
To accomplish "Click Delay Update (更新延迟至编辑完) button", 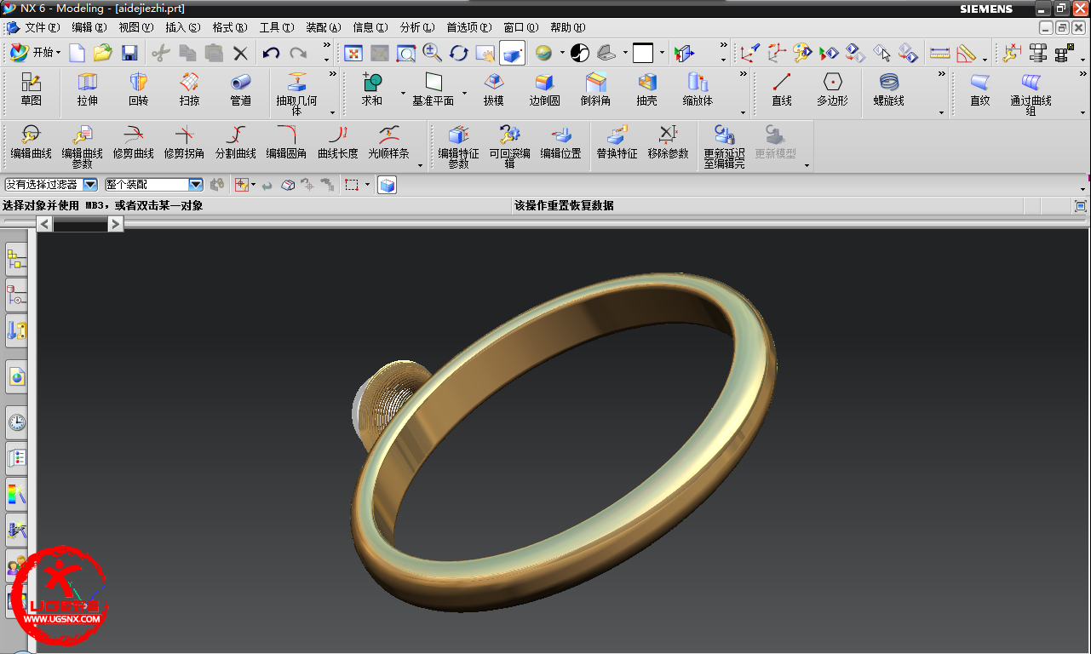I will coord(725,146).
